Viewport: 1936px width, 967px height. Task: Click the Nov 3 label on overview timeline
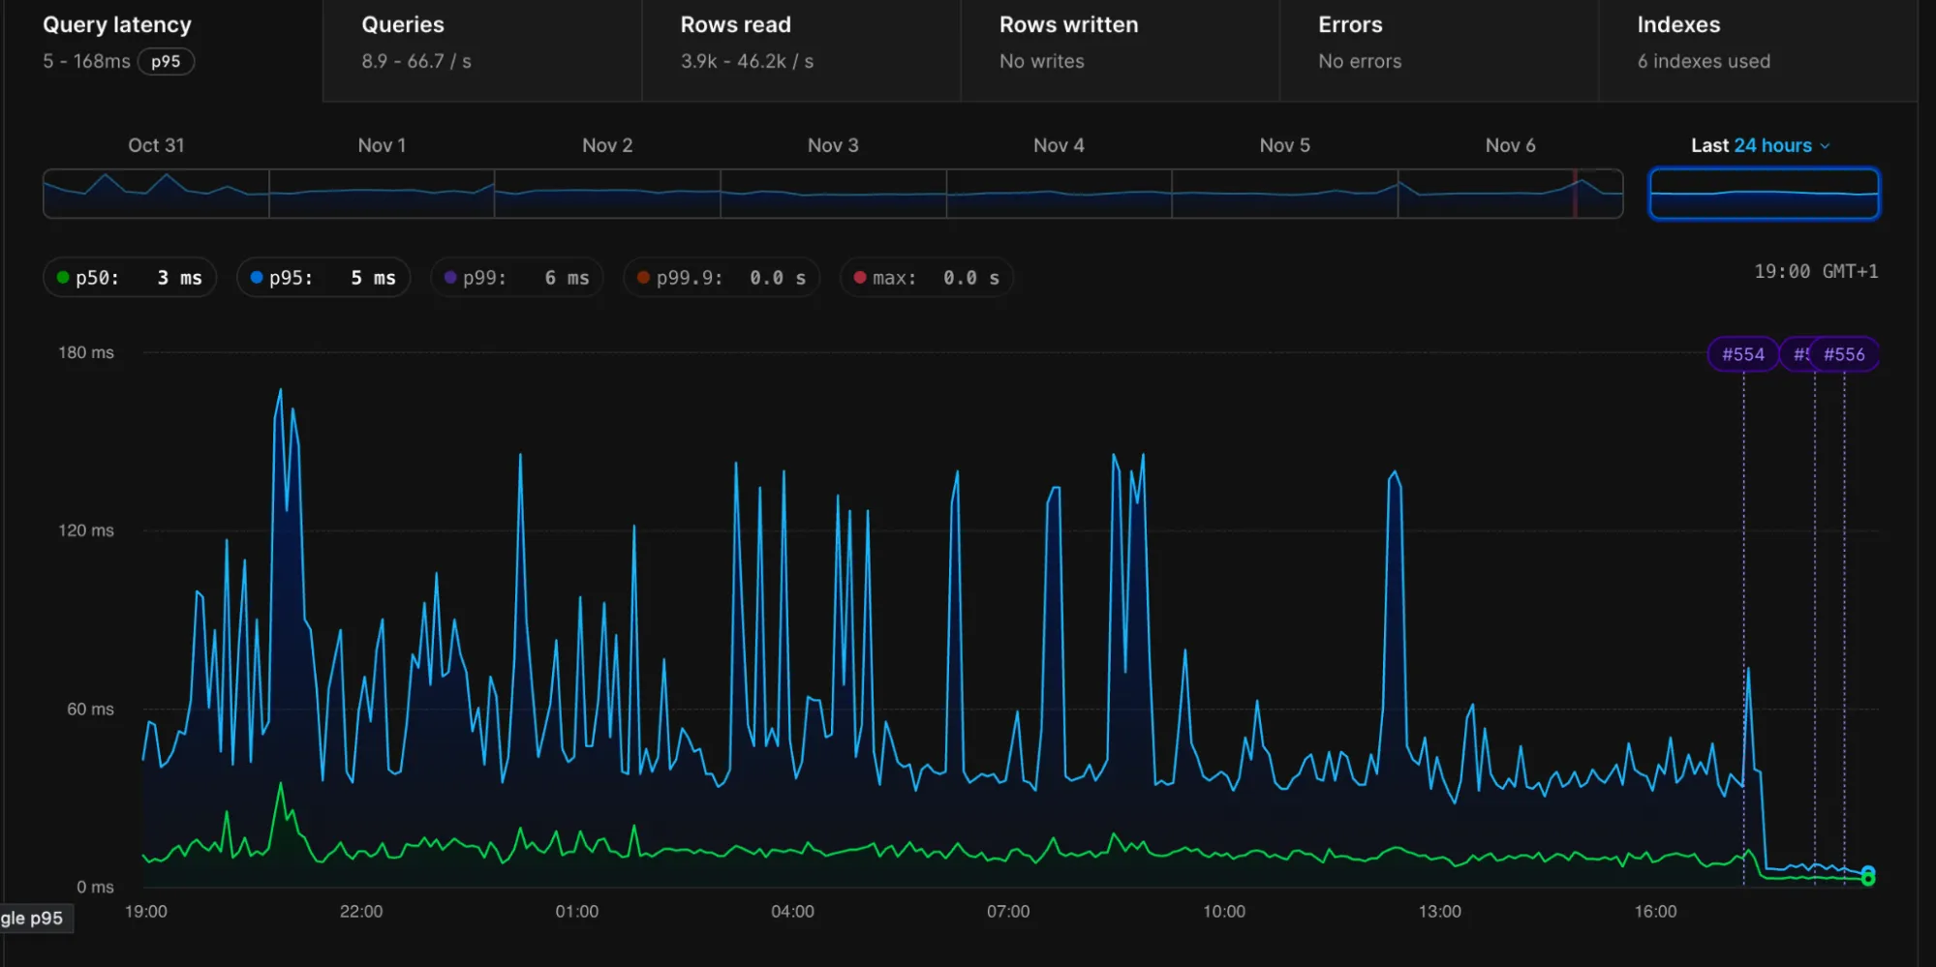point(832,145)
